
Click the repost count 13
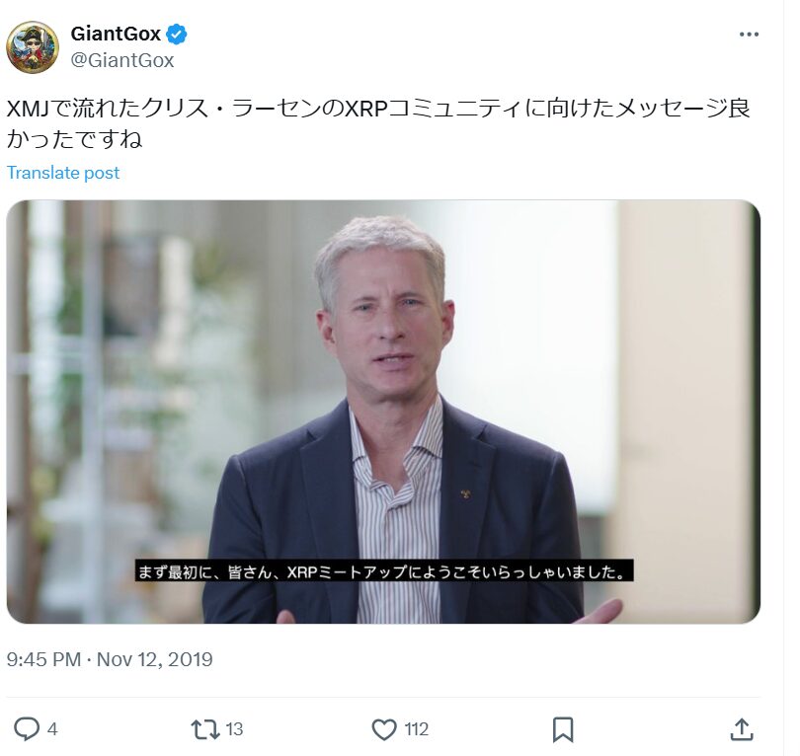click(234, 729)
